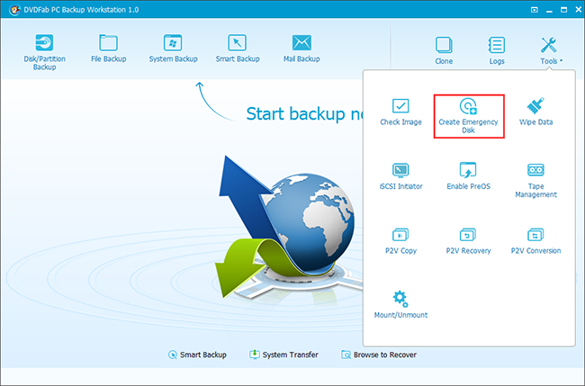
Task: View the Logs
Action: coord(497,50)
